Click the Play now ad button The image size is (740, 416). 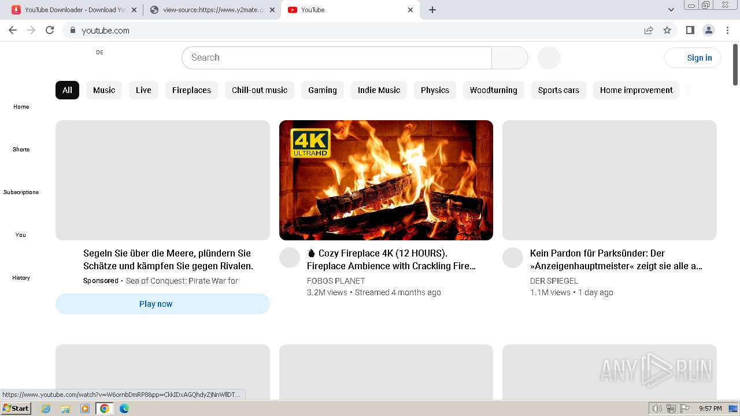pyautogui.click(x=162, y=304)
